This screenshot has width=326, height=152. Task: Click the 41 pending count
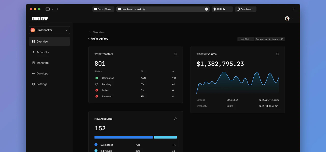[173, 84]
